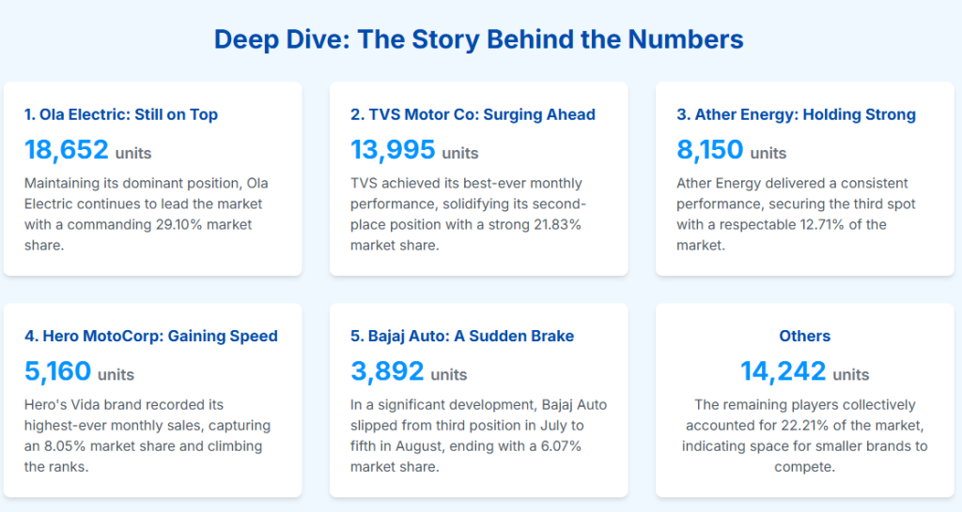Select the 'Ola Electric: Still on Top' heading

click(x=121, y=114)
